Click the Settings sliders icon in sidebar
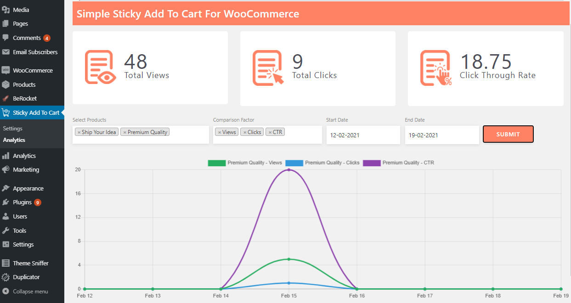Image resolution: width=571 pixels, height=303 pixels. click(6, 244)
